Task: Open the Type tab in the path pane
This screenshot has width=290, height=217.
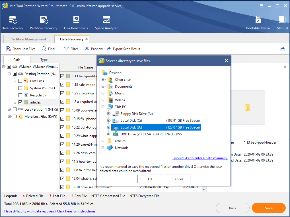Action: [x=44, y=59]
